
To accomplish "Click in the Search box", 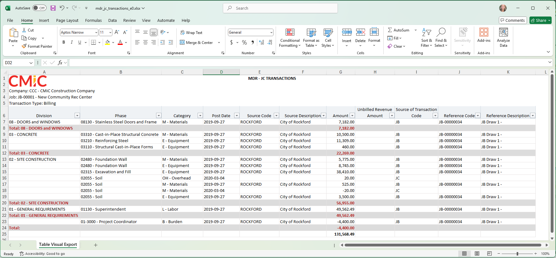I will [x=280, y=8].
